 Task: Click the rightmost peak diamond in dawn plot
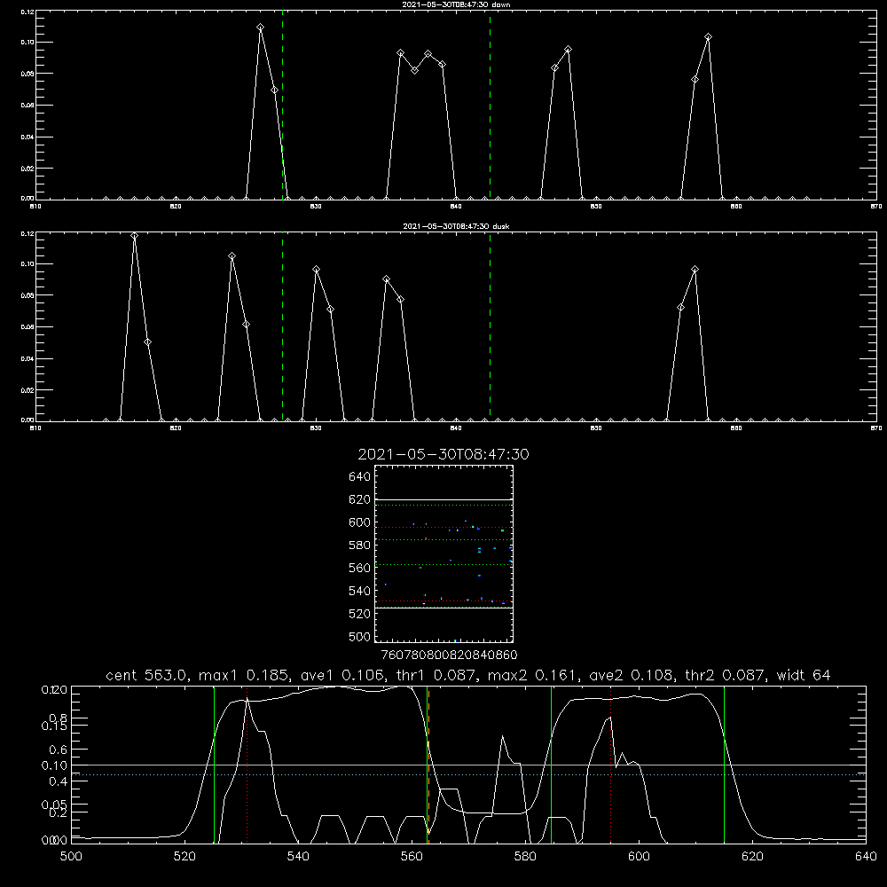tap(708, 37)
